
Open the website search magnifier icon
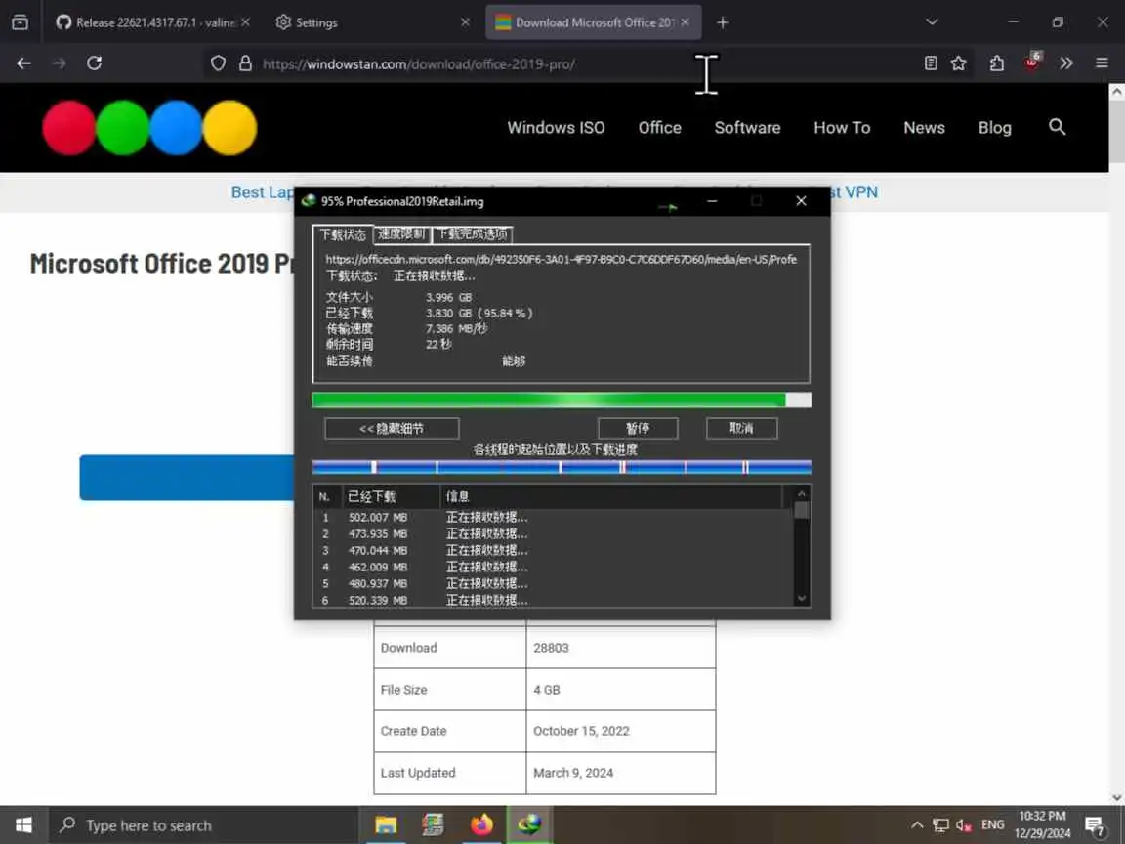[1057, 127]
